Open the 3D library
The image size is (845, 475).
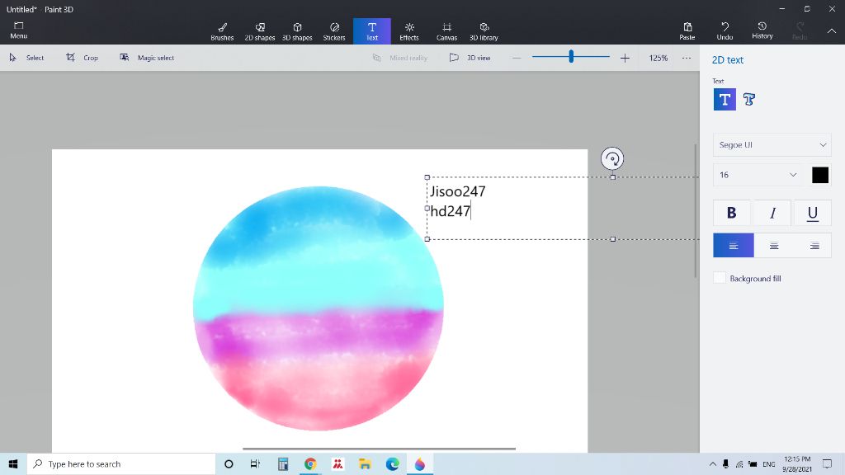point(484,31)
